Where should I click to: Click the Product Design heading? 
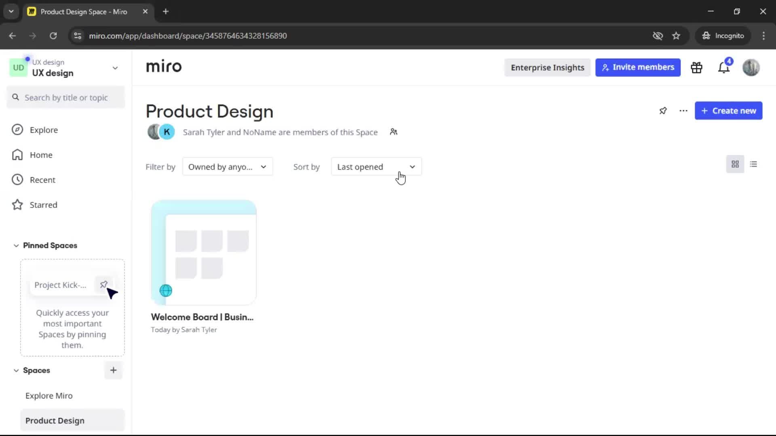click(x=209, y=111)
